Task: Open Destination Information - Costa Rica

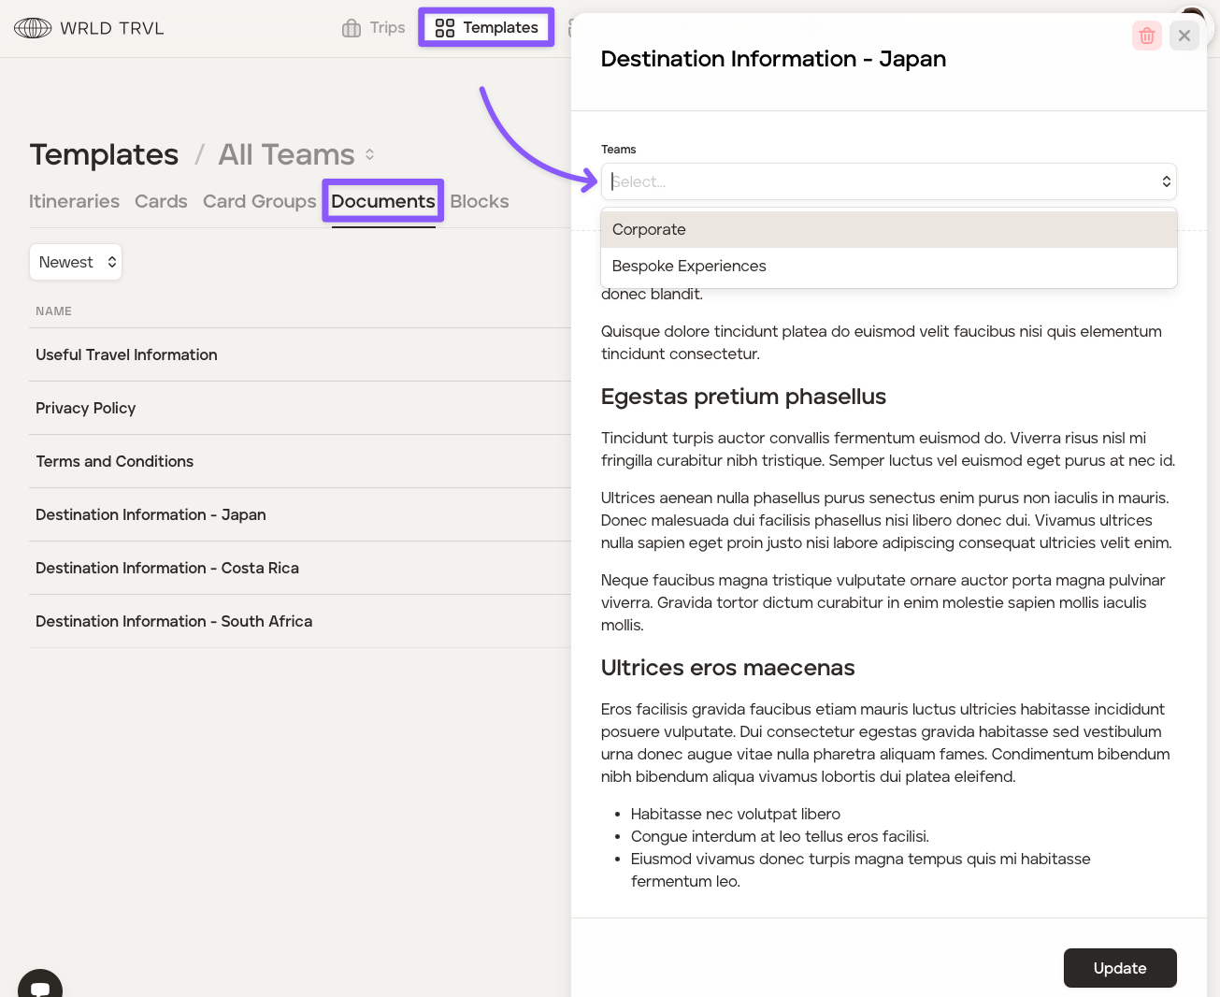Action: coord(167,568)
